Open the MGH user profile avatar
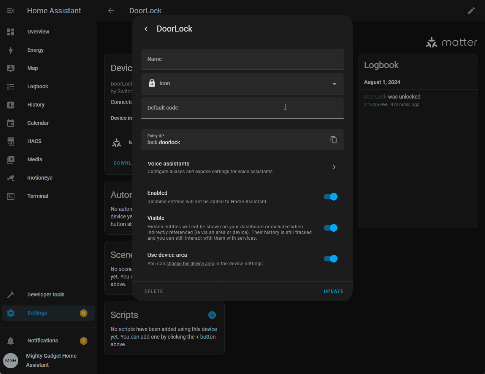Image resolution: width=485 pixels, height=374 pixels. 11,360
